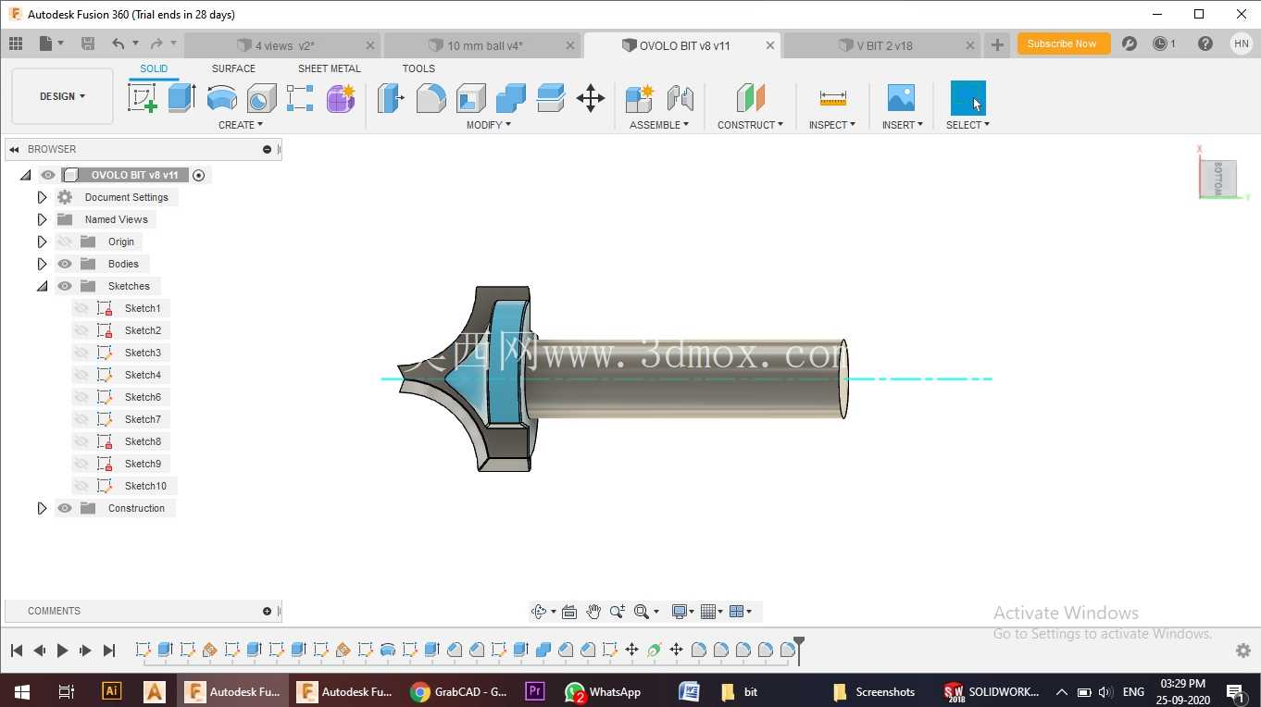The height and width of the screenshot is (707, 1261).
Task: Toggle visibility of Sketch1
Action: point(81,308)
